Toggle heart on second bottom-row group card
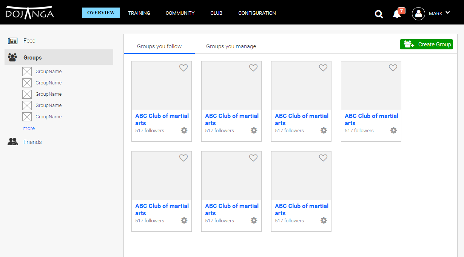The image size is (464, 257). (x=253, y=158)
